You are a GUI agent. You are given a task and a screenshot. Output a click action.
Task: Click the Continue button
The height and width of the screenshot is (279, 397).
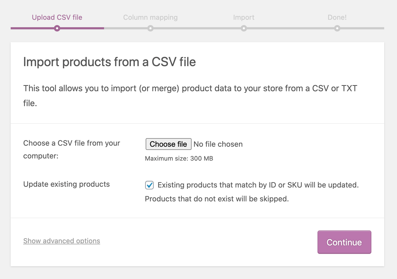(x=344, y=242)
